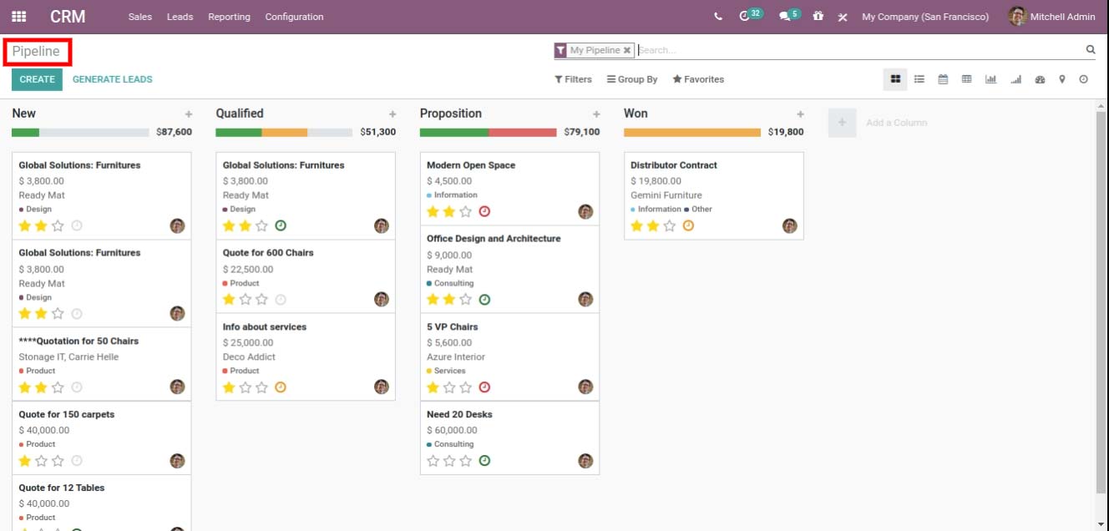Image resolution: width=1109 pixels, height=531 pixels.
Task: Set first star on Need 20 Desks card
Action: tap(433, 460)
